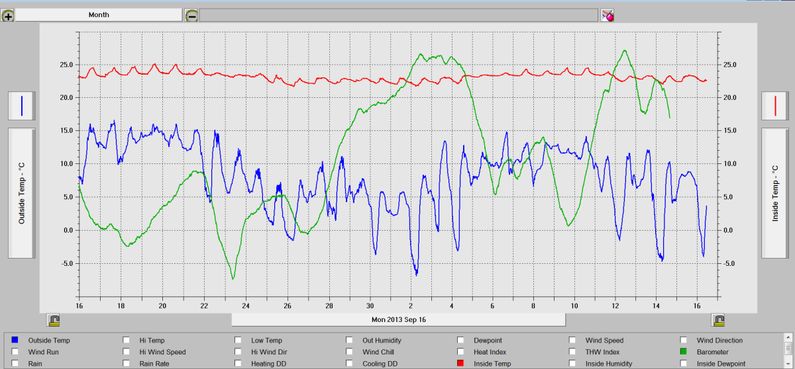
Task: Click the Mon 2013 Sep 16 date button
Action: point(398,320)
